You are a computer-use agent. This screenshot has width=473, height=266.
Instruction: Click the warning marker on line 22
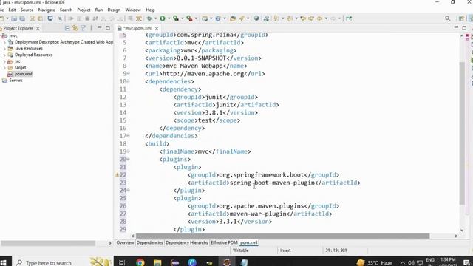click(117, 174)
